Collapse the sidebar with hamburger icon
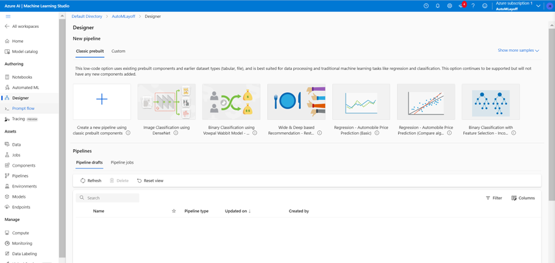The width and height of the screenshot is (555, 263). click(8, 17)
